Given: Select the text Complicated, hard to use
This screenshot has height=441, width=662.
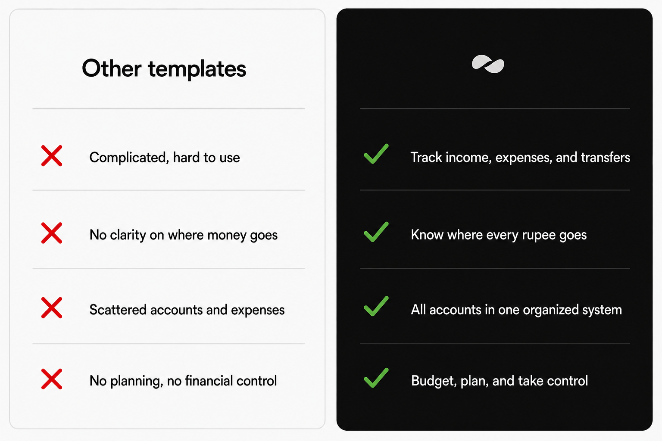Looking at the screenshot, I should pyautogui.click(x=165, y=158).
